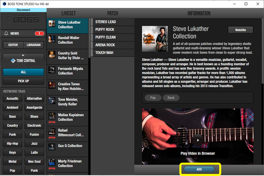Switch to the EDITOR tab
264x176 pixels.
[13, 45]
